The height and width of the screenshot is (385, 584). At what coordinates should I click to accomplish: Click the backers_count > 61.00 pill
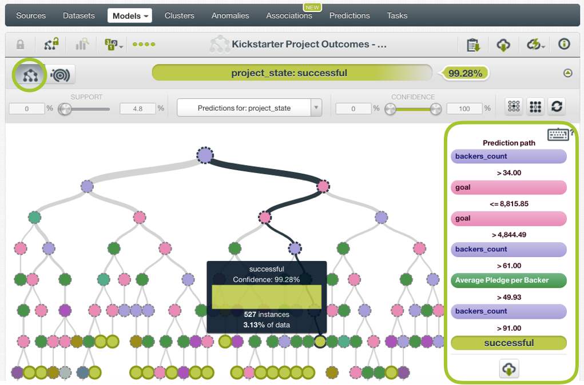tap(508, 249)
